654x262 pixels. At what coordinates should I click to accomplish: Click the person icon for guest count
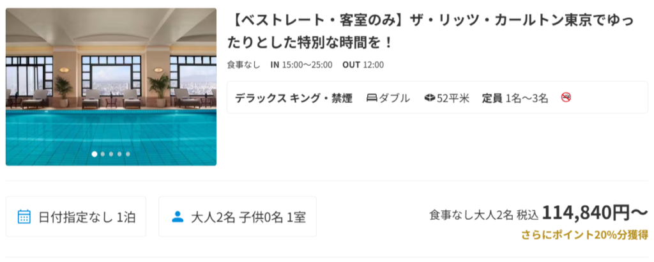pyautogui.click(x=178, y=217)
